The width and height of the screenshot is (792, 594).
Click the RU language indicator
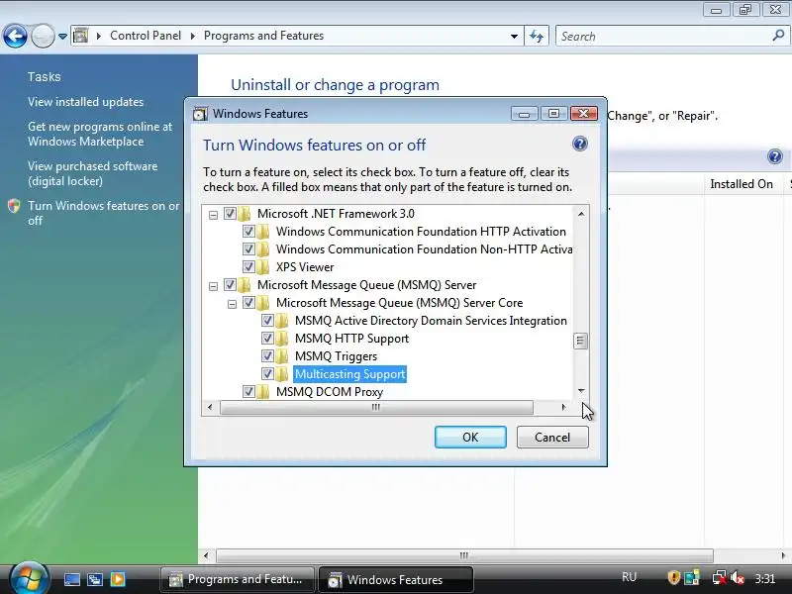click(x=629, y=577)
